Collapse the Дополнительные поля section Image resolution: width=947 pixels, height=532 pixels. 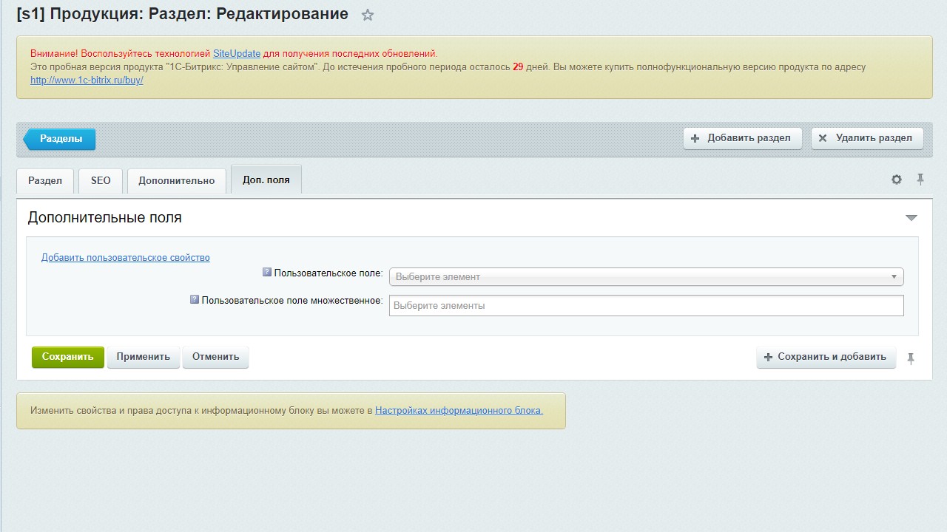tap(911, 218)
